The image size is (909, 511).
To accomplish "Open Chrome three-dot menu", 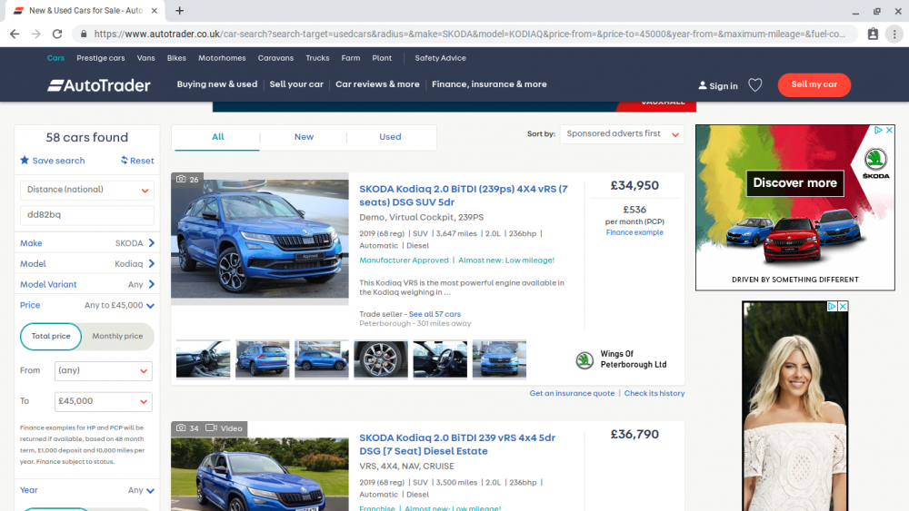I will 894,34.
